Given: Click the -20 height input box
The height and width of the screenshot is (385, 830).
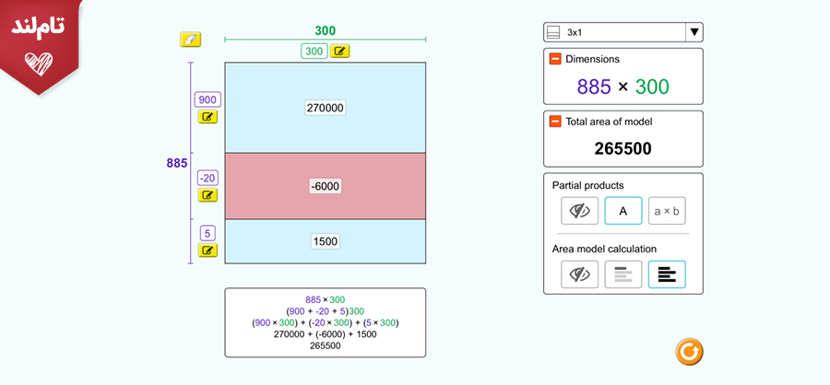Looking at the screenshot, I should (x=207, y=178).
